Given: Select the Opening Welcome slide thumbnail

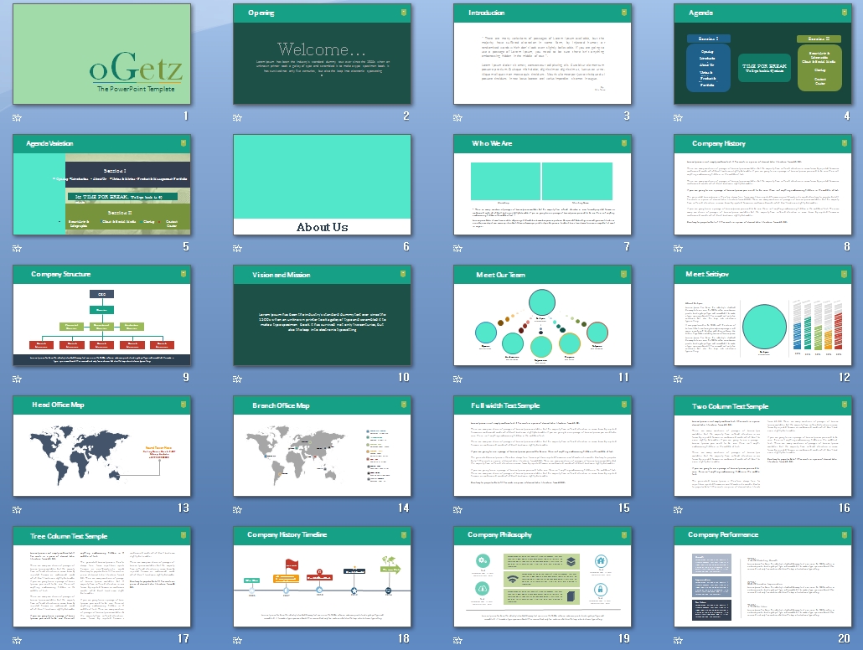Looking at the screenshot, I should coord(322,54).
